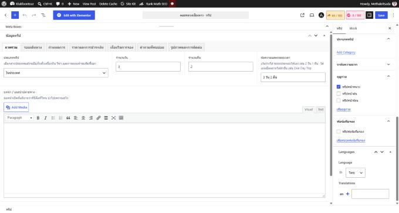Viewport: 399px width, 213px height.
Task: Align text center in editor
Action: pos(83,118)
